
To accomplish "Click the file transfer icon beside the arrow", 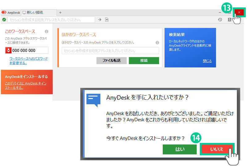I will pyautogui.click(x=107, y=19).
